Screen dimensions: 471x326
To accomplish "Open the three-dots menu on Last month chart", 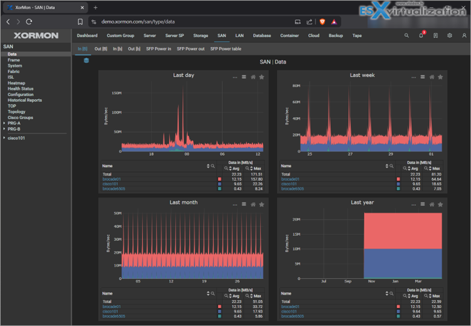I will (235, 205).
